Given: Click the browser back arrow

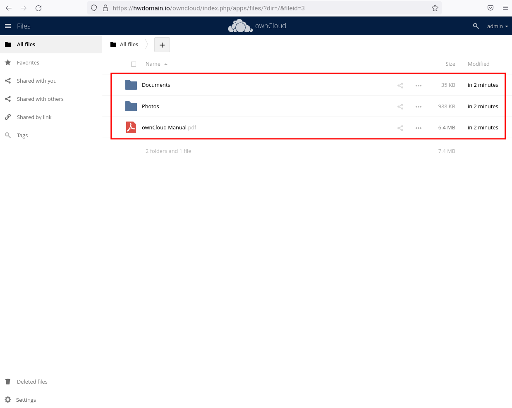Looking at the screenshot, I should click(9, 8).
